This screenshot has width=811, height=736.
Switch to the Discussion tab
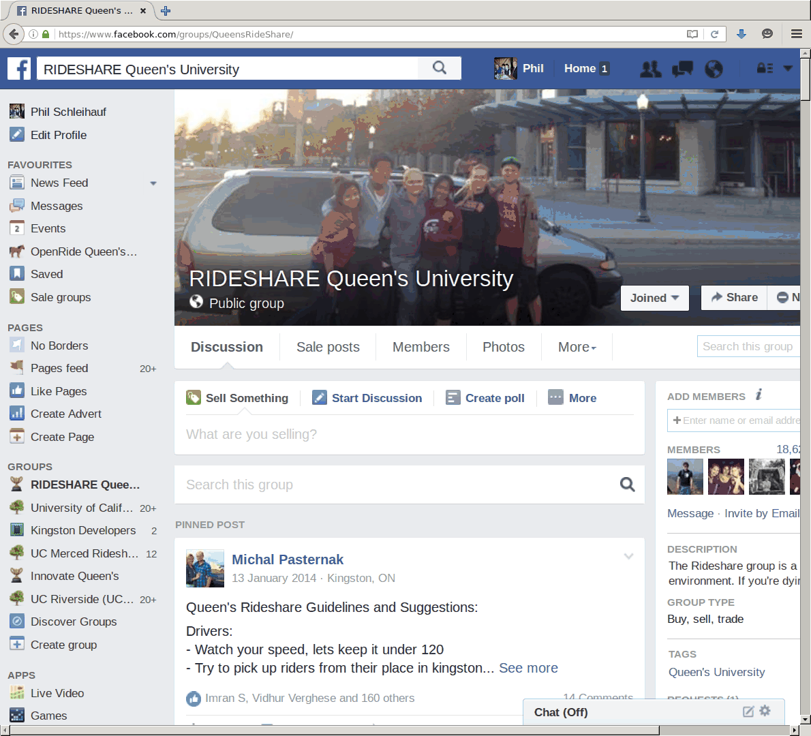pos(226,347)
